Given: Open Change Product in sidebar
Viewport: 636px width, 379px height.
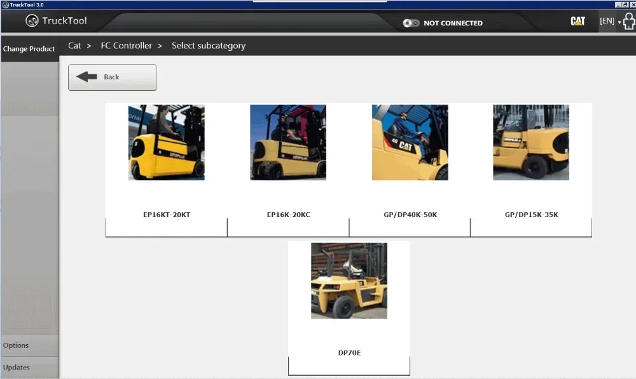Looking at the screenshot, I should click(x=29, y=49).
